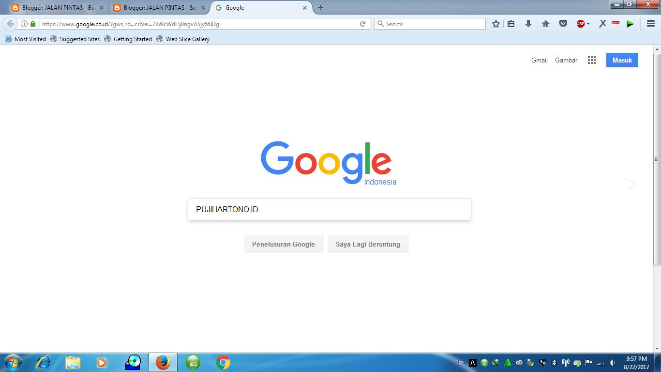Open Suggested Sites bookmark

click(75, 39)
